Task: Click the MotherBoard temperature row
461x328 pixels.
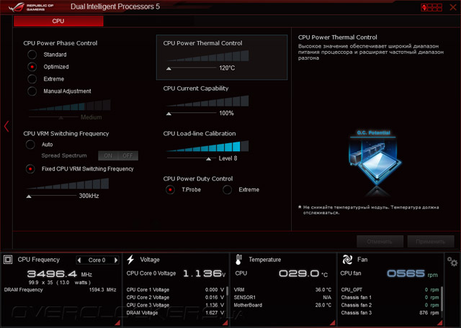Action: pyautogui.click(x=282, y=305)
